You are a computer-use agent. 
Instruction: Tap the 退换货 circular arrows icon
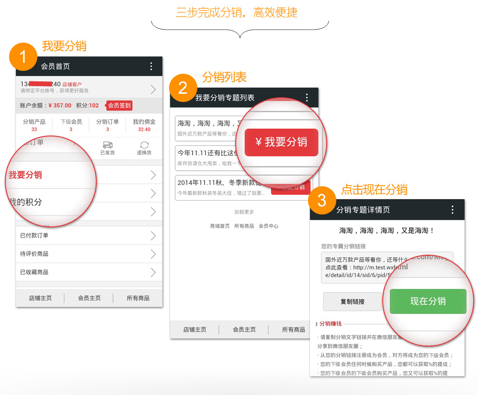[x=144, y=146]
